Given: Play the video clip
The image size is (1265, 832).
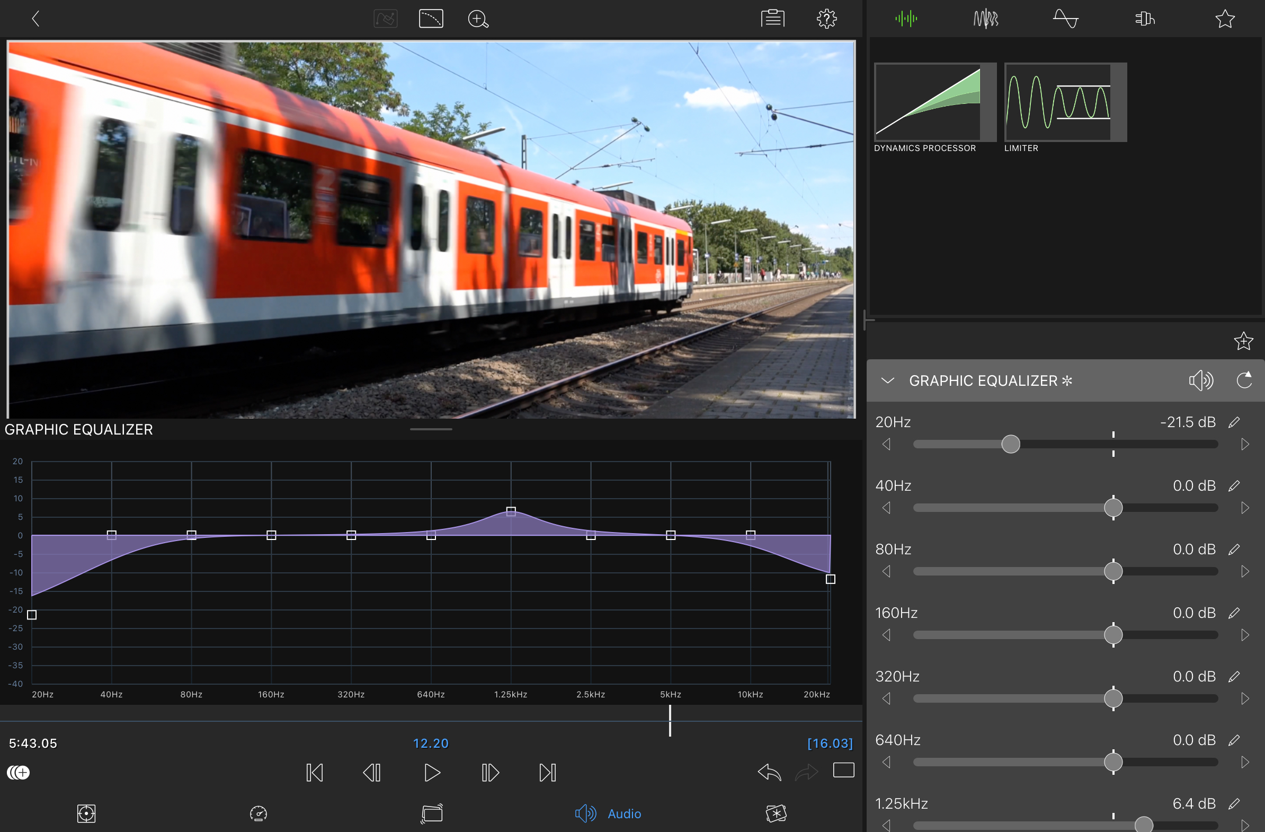Looking at the screenshot, I should (x=432, y=773).
